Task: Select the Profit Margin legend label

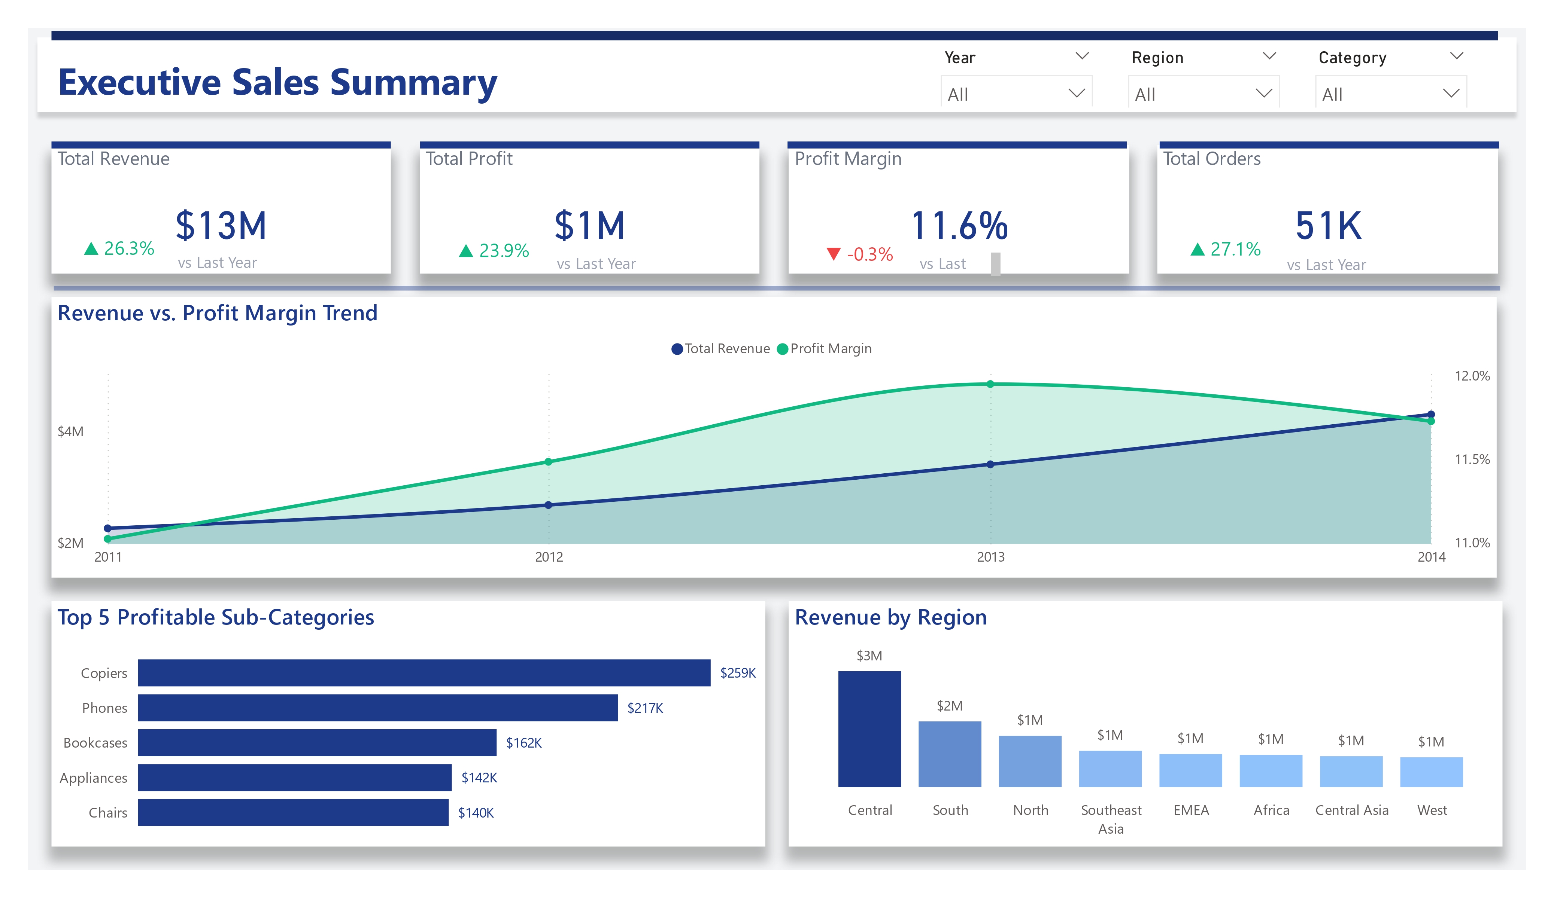Action: (x=831, y=349)
